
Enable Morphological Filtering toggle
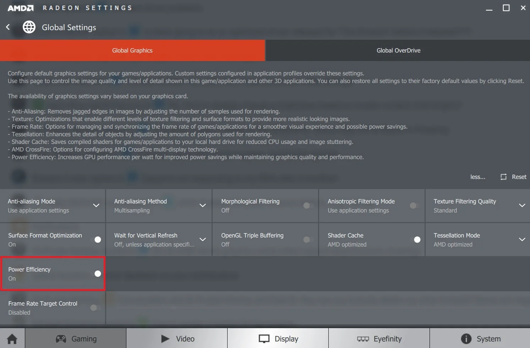308,205
